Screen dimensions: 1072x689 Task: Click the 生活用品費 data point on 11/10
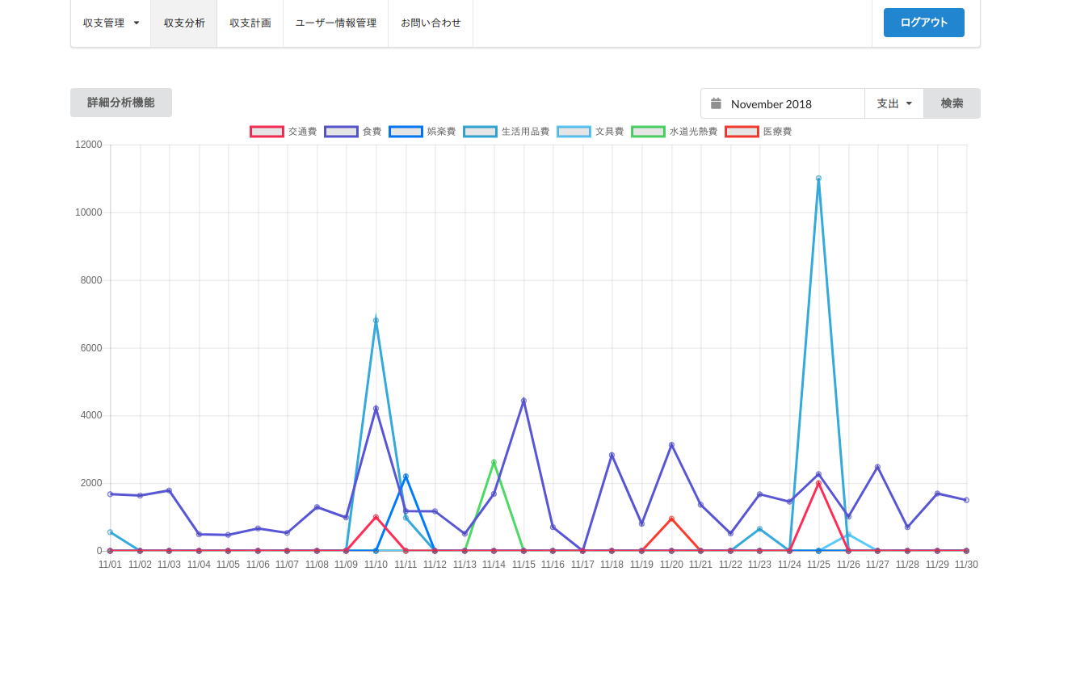(x=376, y=321)
